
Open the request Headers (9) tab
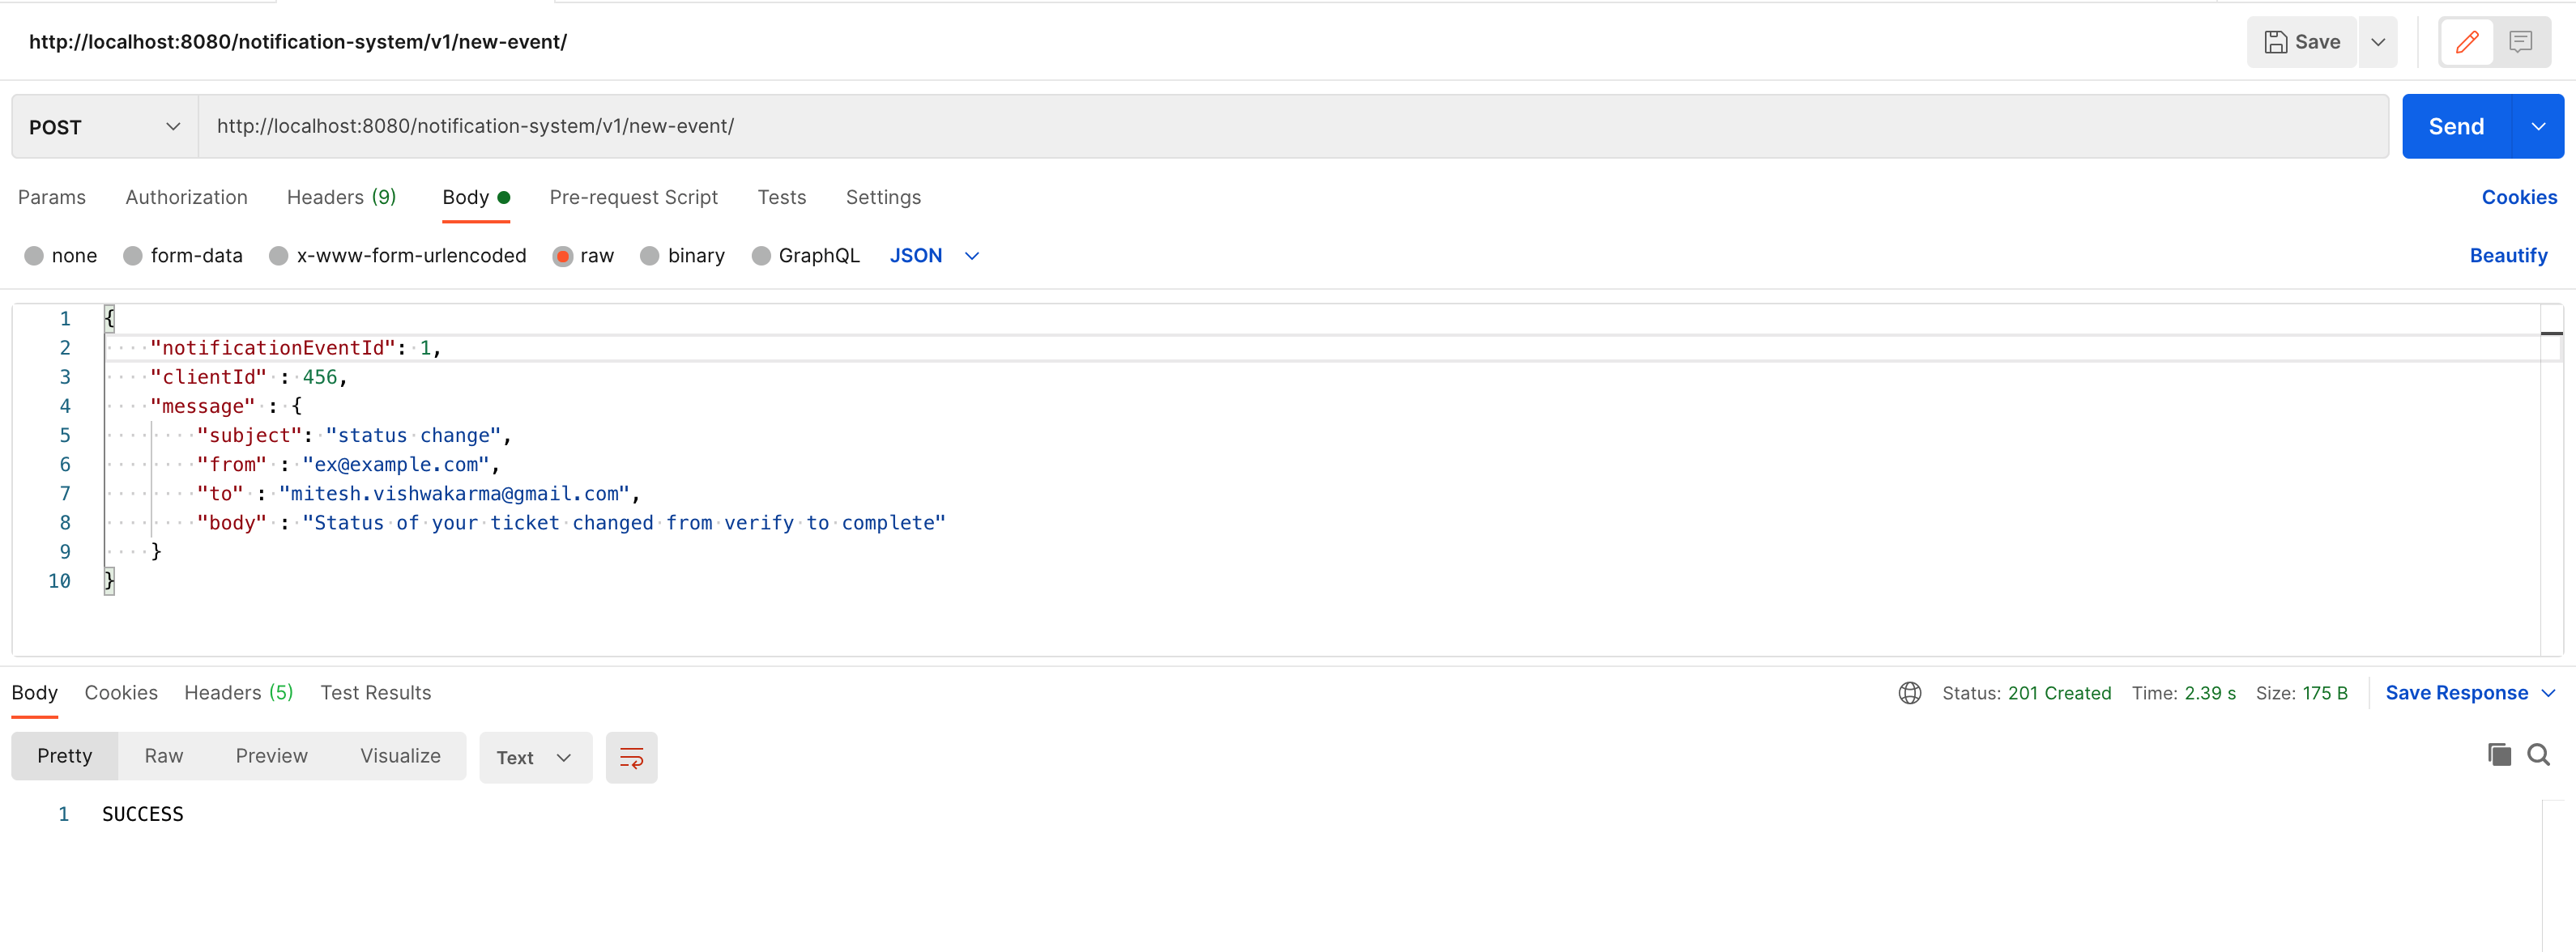pos(341,198)
